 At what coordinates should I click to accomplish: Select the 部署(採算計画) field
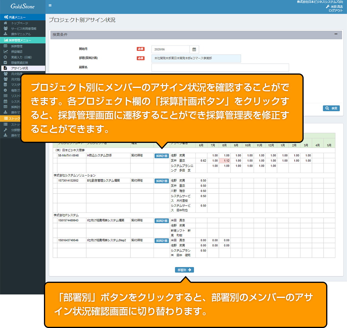pos(196,58)
